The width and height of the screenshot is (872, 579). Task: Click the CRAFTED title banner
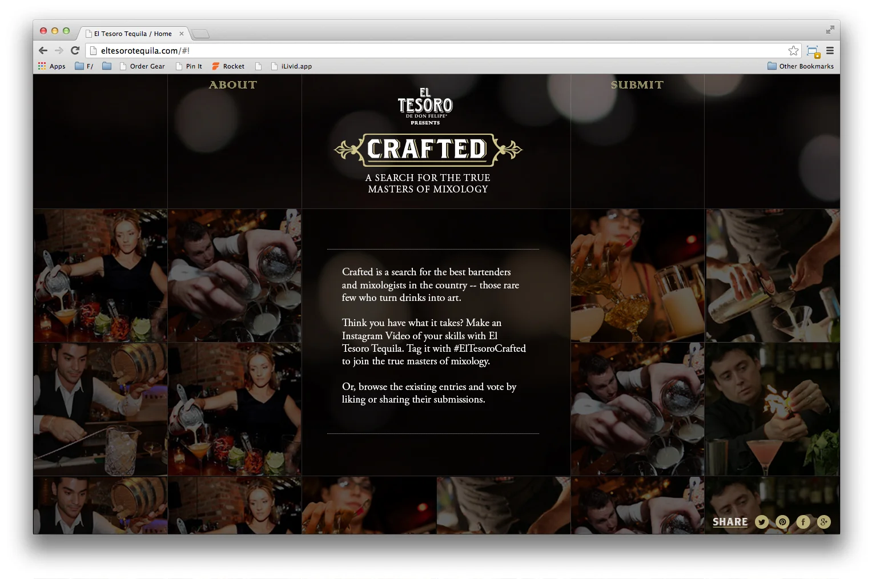click(x=428, y=150)
